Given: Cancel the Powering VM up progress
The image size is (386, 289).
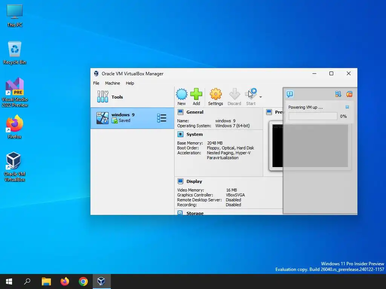Looking at the screenshot, I should [x=347, y=107].
